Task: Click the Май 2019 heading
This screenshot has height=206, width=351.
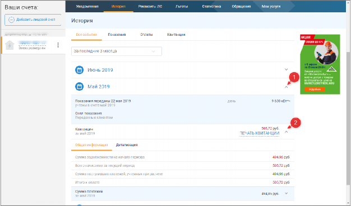Action: pyautogui.click(x=99, y=87)
